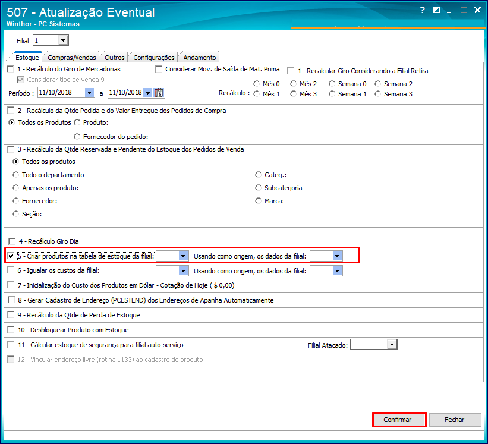
Task: Enable 1 - Recálculo do Giro de Mercadorias
Action: point(11,69)
